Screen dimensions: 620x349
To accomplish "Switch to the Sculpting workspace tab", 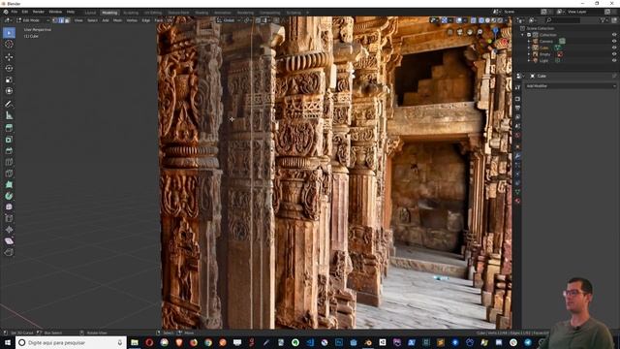I will [131, 13].
